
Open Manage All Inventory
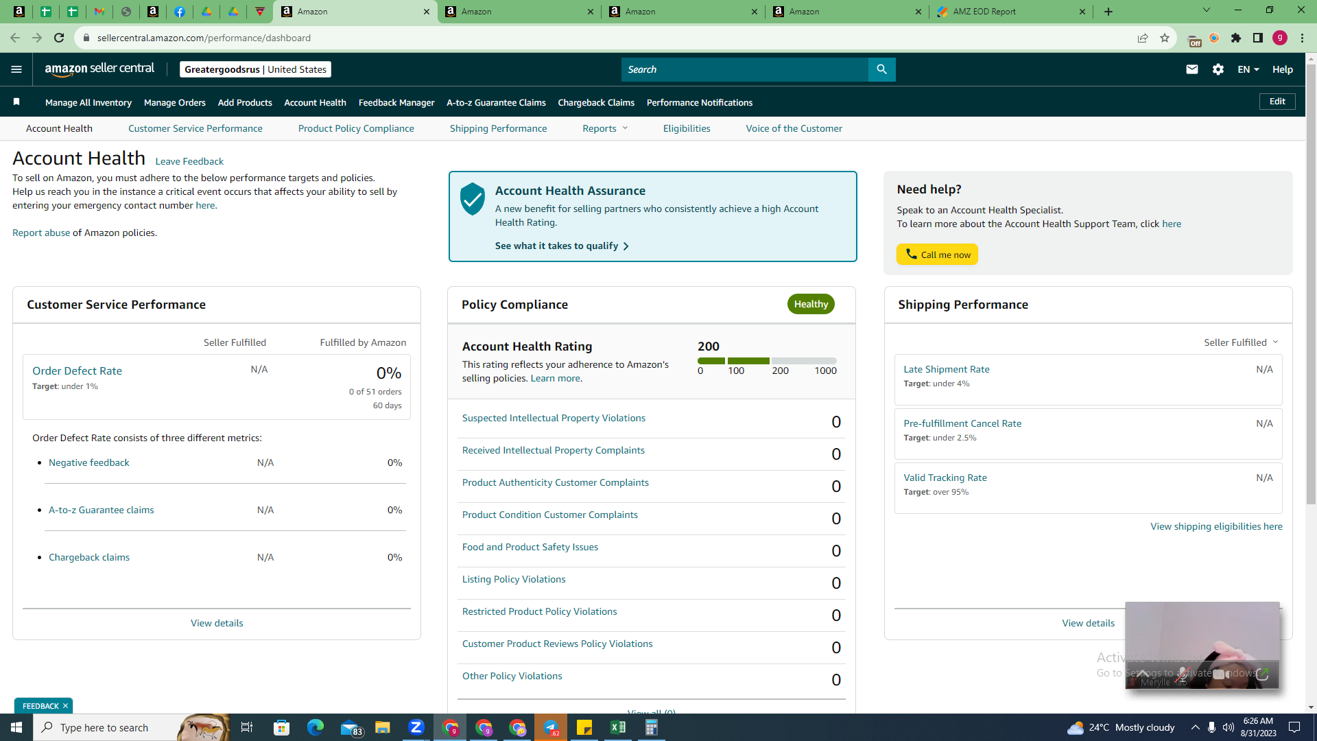click(x=88, y=102)
